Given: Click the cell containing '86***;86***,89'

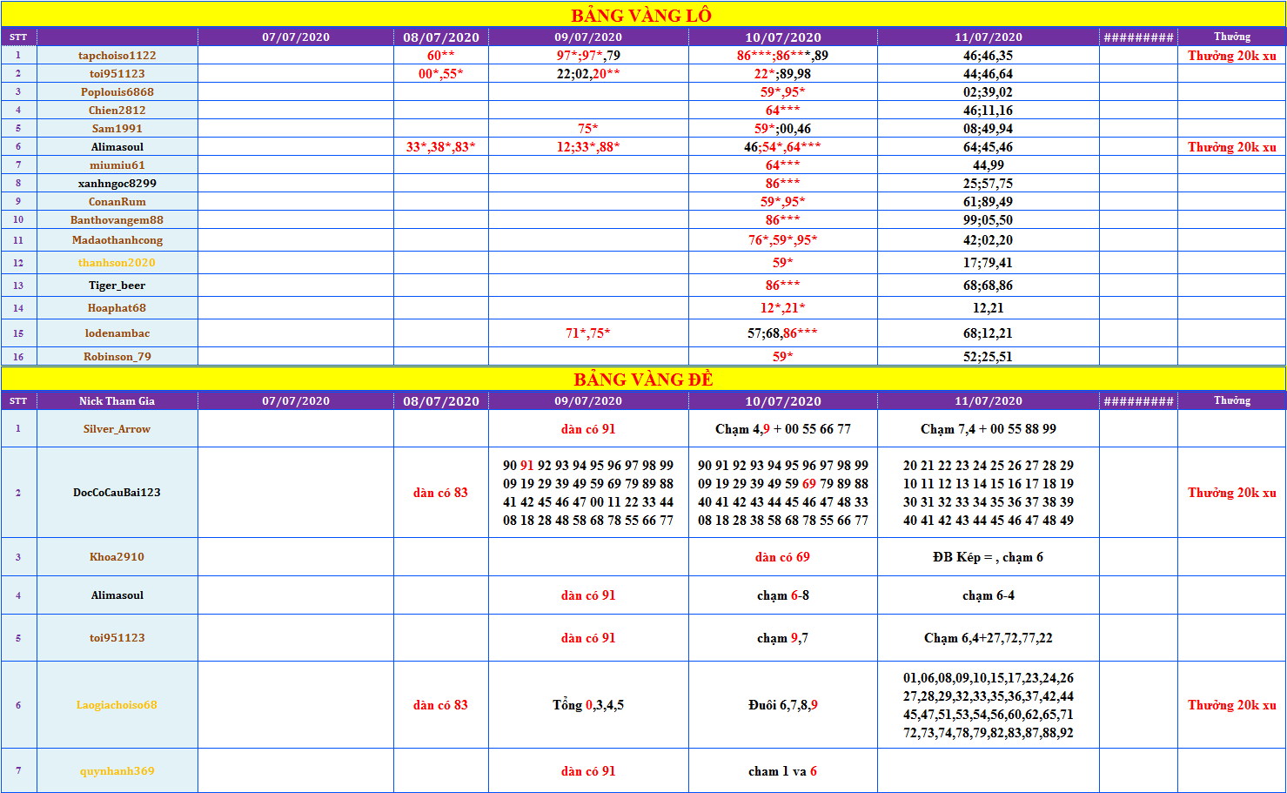Looking at the screenshot, I should [783, 56].
